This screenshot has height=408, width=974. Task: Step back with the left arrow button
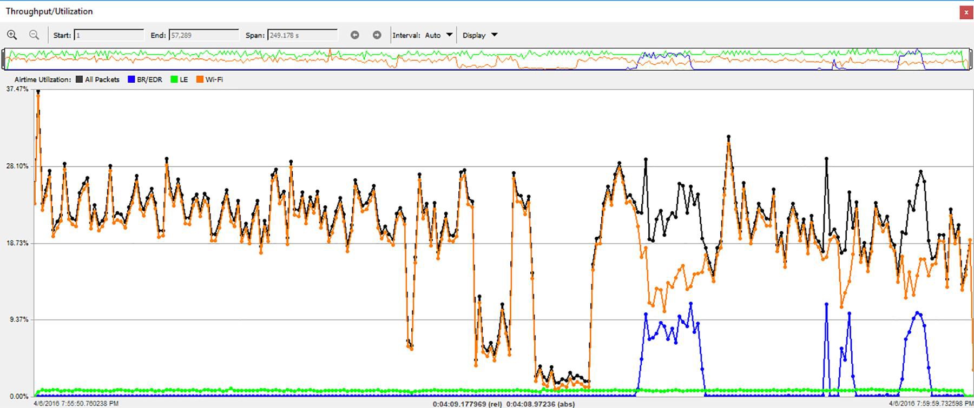[355, 35]
